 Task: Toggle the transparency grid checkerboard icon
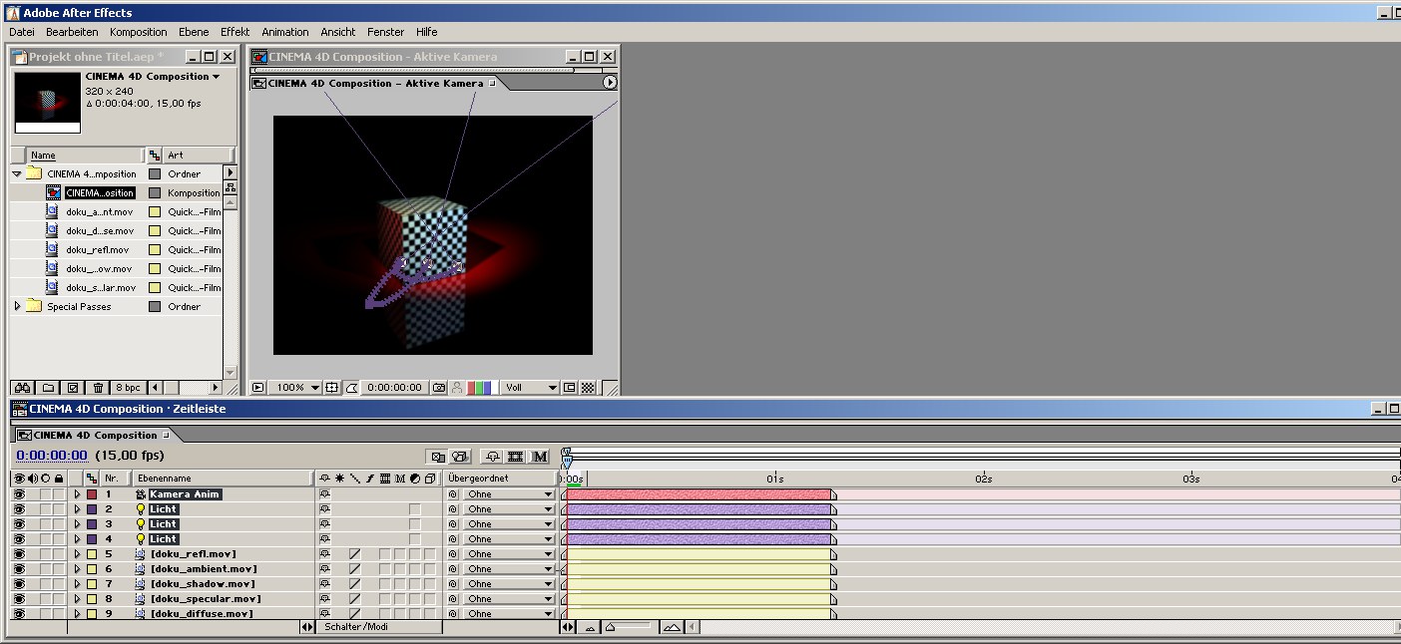(x=588, y=388)
